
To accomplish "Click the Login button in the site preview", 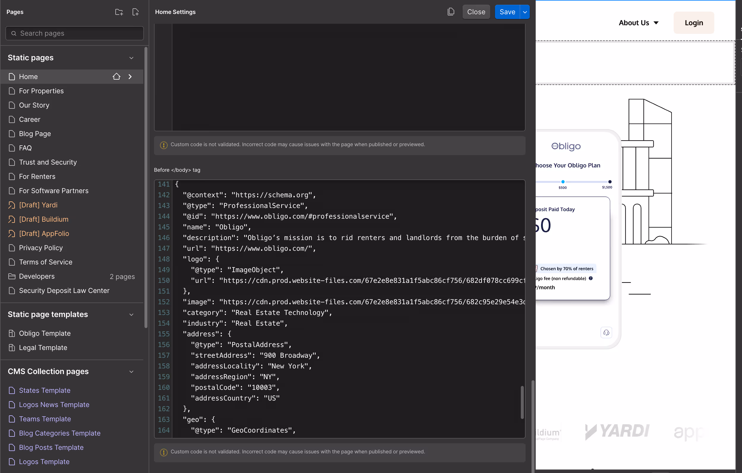I will point(694,23).
